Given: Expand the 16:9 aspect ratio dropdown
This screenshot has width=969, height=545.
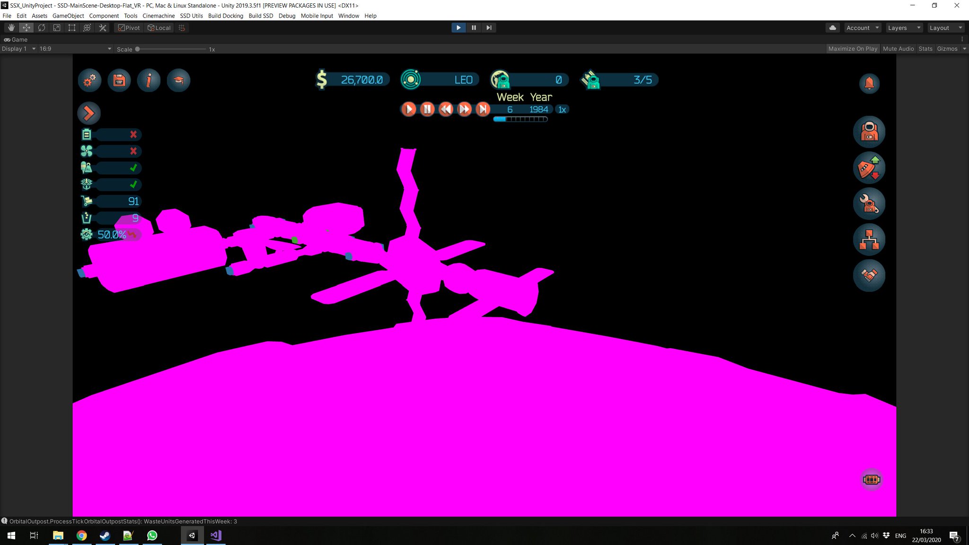Looking at the screenshot, I should point(75,49).
